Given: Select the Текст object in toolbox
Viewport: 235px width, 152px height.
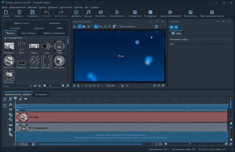Looking at the screenshot, I should pos(21,47).
